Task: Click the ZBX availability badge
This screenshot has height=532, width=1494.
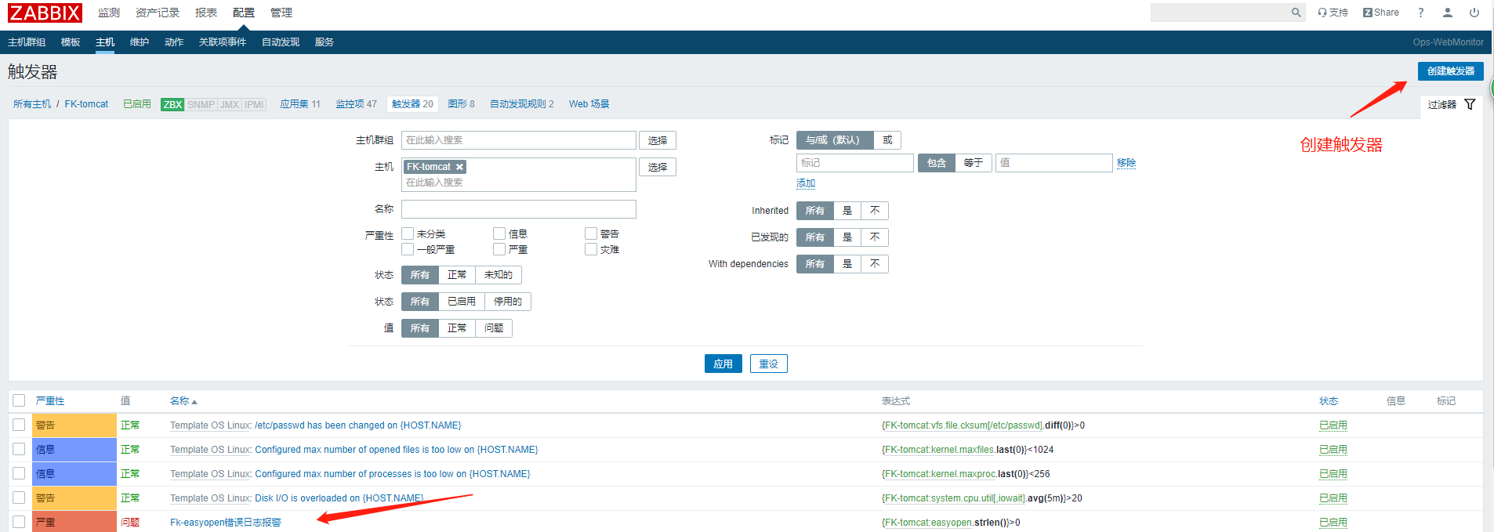Action: coord(172,104)
